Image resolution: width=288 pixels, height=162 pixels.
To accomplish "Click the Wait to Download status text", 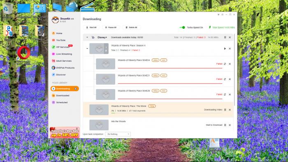I will point(214,125).
